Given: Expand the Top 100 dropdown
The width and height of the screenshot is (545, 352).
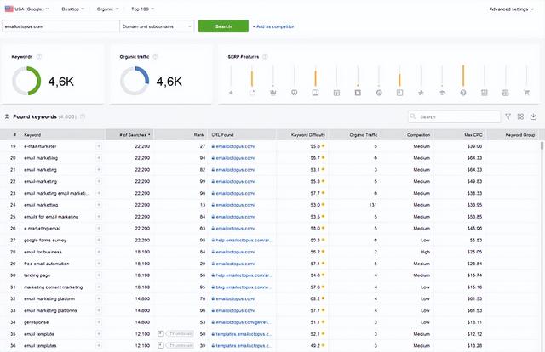Looking at the screenshot, I should [143, 9].
